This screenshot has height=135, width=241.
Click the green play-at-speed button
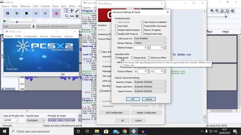[x=5, y=21]
